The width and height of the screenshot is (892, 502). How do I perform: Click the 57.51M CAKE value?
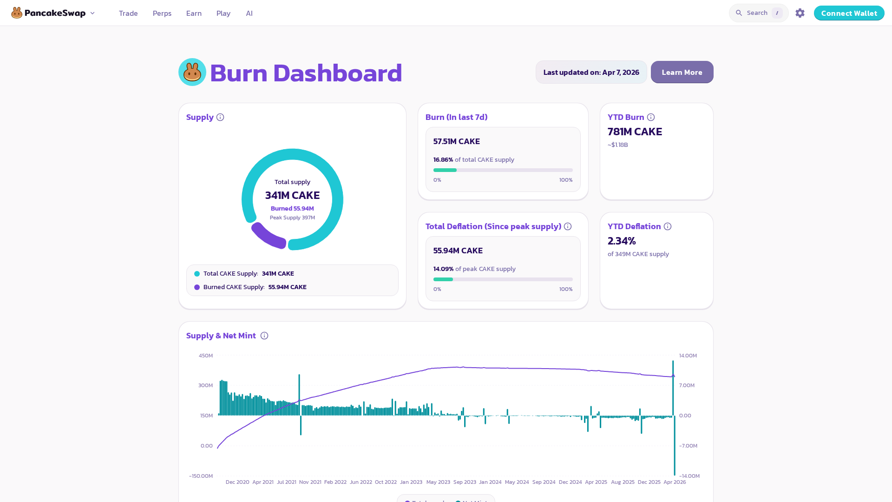pyautogui.click(x=457, y=141)
